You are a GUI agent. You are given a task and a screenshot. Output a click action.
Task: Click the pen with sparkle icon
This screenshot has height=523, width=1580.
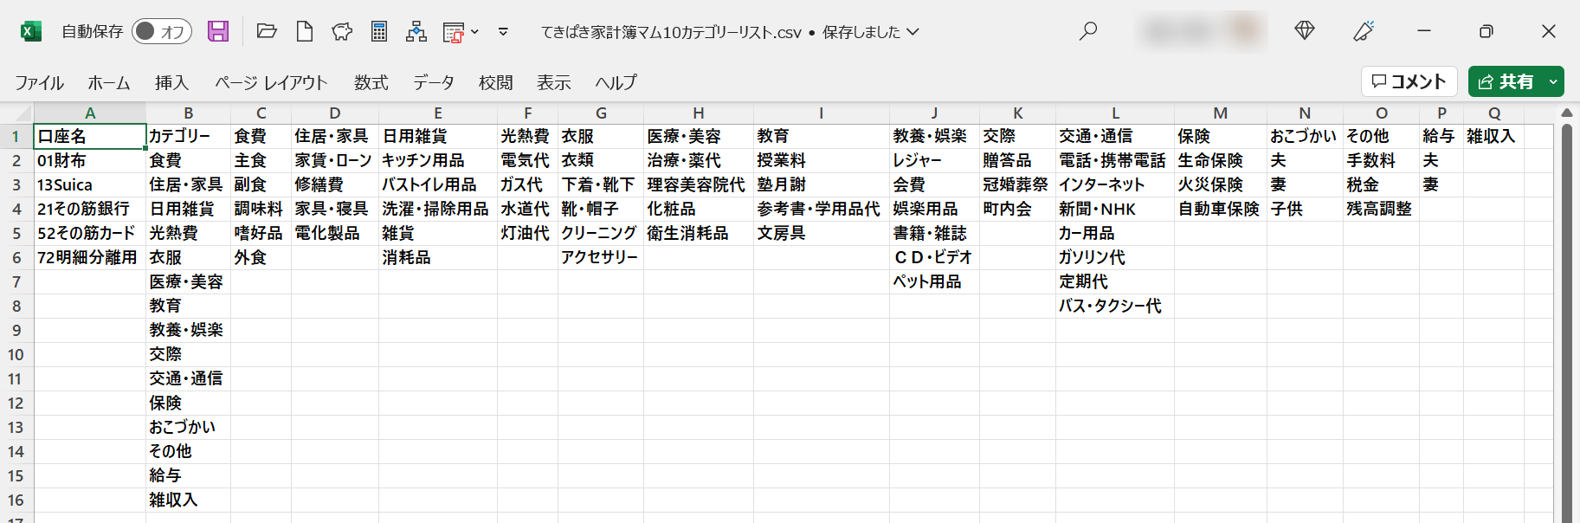coord(1364,32)
